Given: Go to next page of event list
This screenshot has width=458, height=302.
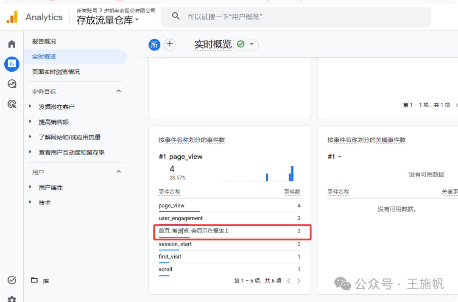Looking at the screenshot, I should point(299,281).
